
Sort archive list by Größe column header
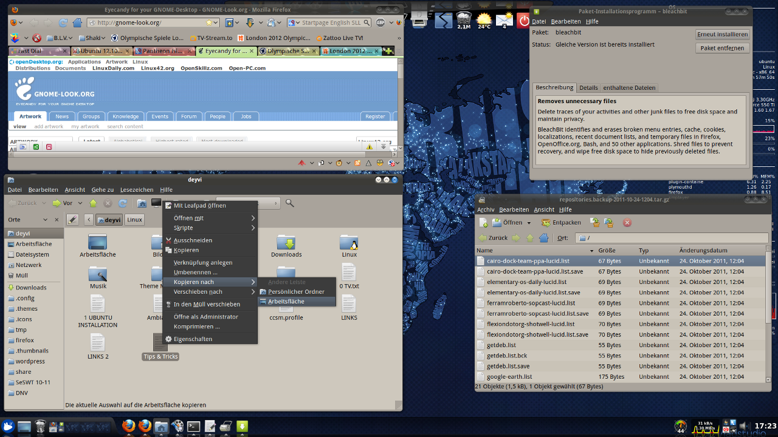point(616,250)
